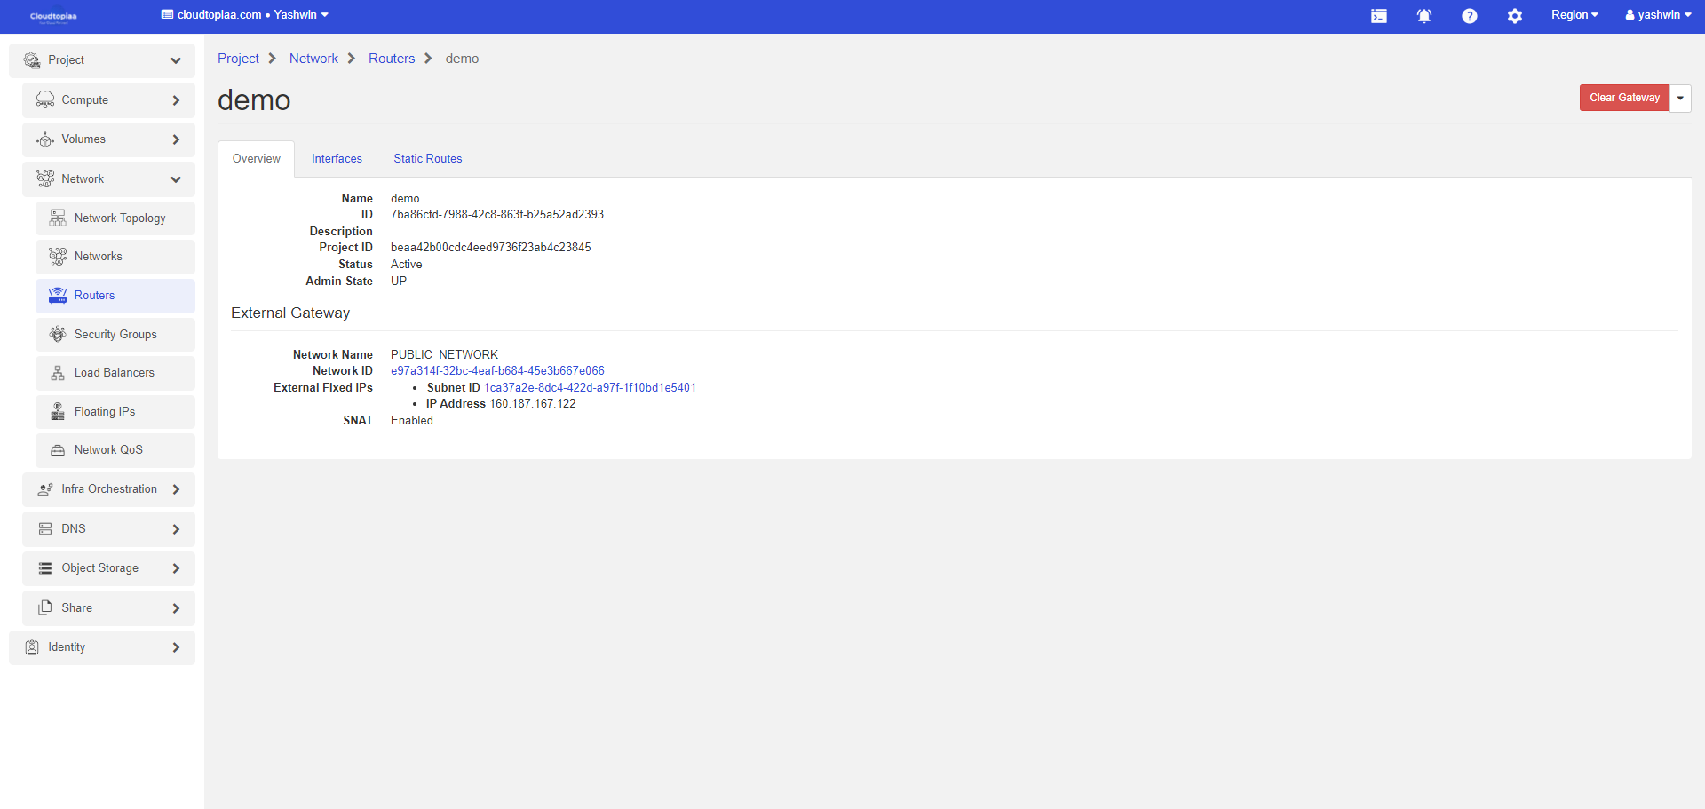Click the notifications bell icon
Image resolution: width=1705 pixels, height=809 pixels.
click(x=1423, y=16)
